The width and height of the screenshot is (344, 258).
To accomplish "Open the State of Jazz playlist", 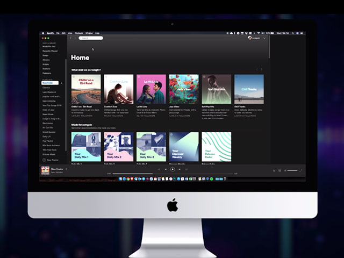I will (48, 110).
